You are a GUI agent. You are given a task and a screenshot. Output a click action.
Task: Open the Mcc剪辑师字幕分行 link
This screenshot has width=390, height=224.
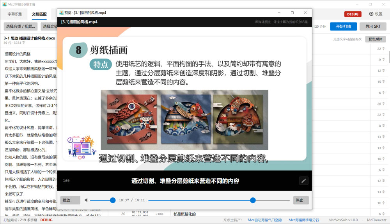tap(304, 220)
